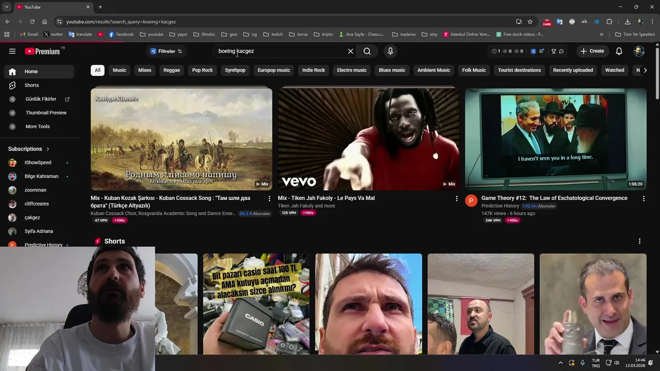Image resolution: width=660 pixels, height=371 pixels.
Task: Select the Music filter chip
Action: pyautogui.click(x=119, y=70)
